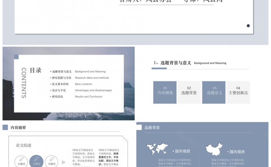Click the Advantages and disadvantages text
Screen dimensions: 271x167
pos(93,90)
